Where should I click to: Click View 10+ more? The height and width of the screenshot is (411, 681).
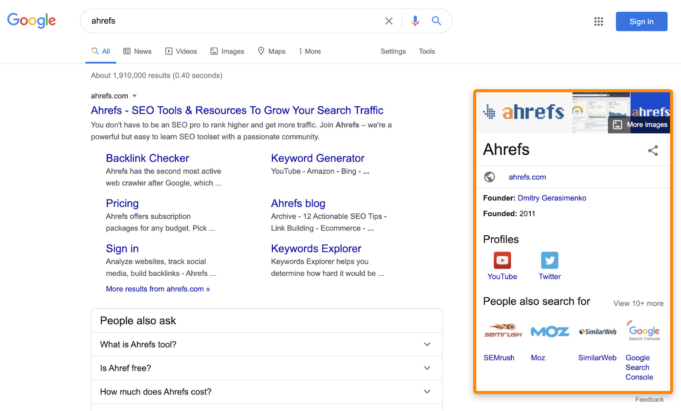[638, 303]
